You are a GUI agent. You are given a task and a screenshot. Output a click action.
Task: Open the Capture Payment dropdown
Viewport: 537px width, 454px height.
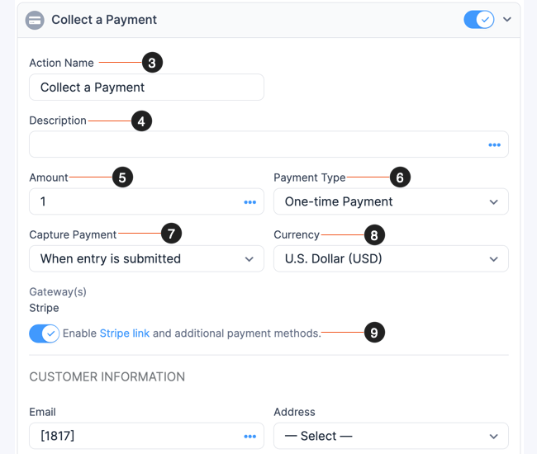pos(146,258)
